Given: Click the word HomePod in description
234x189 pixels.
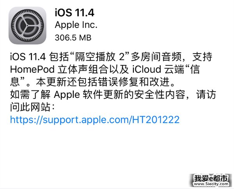Looking at the screenshot, I should click(32, 69).
